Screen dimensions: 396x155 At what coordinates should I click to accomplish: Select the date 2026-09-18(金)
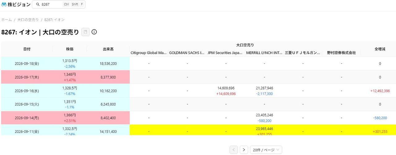click(x=27, y=64)
